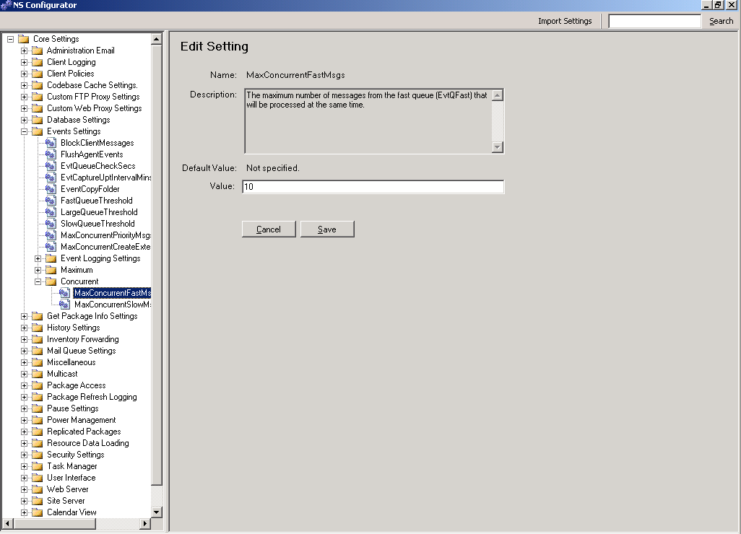
Task: Cancel editing the setting
Action: 269,229
